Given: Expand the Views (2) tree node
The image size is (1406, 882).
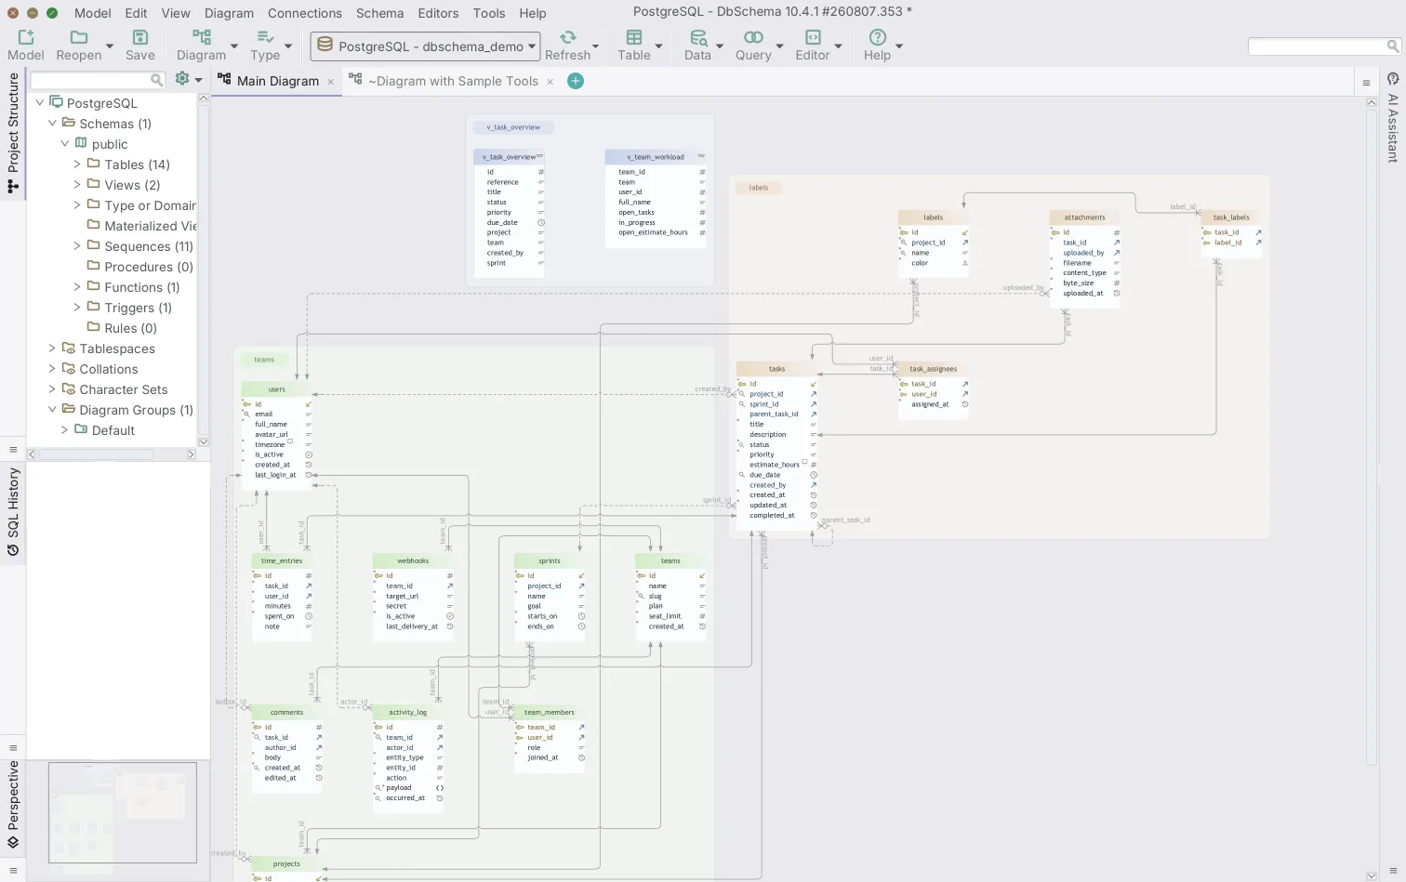Looking at the screenshot, I should 77,184.
